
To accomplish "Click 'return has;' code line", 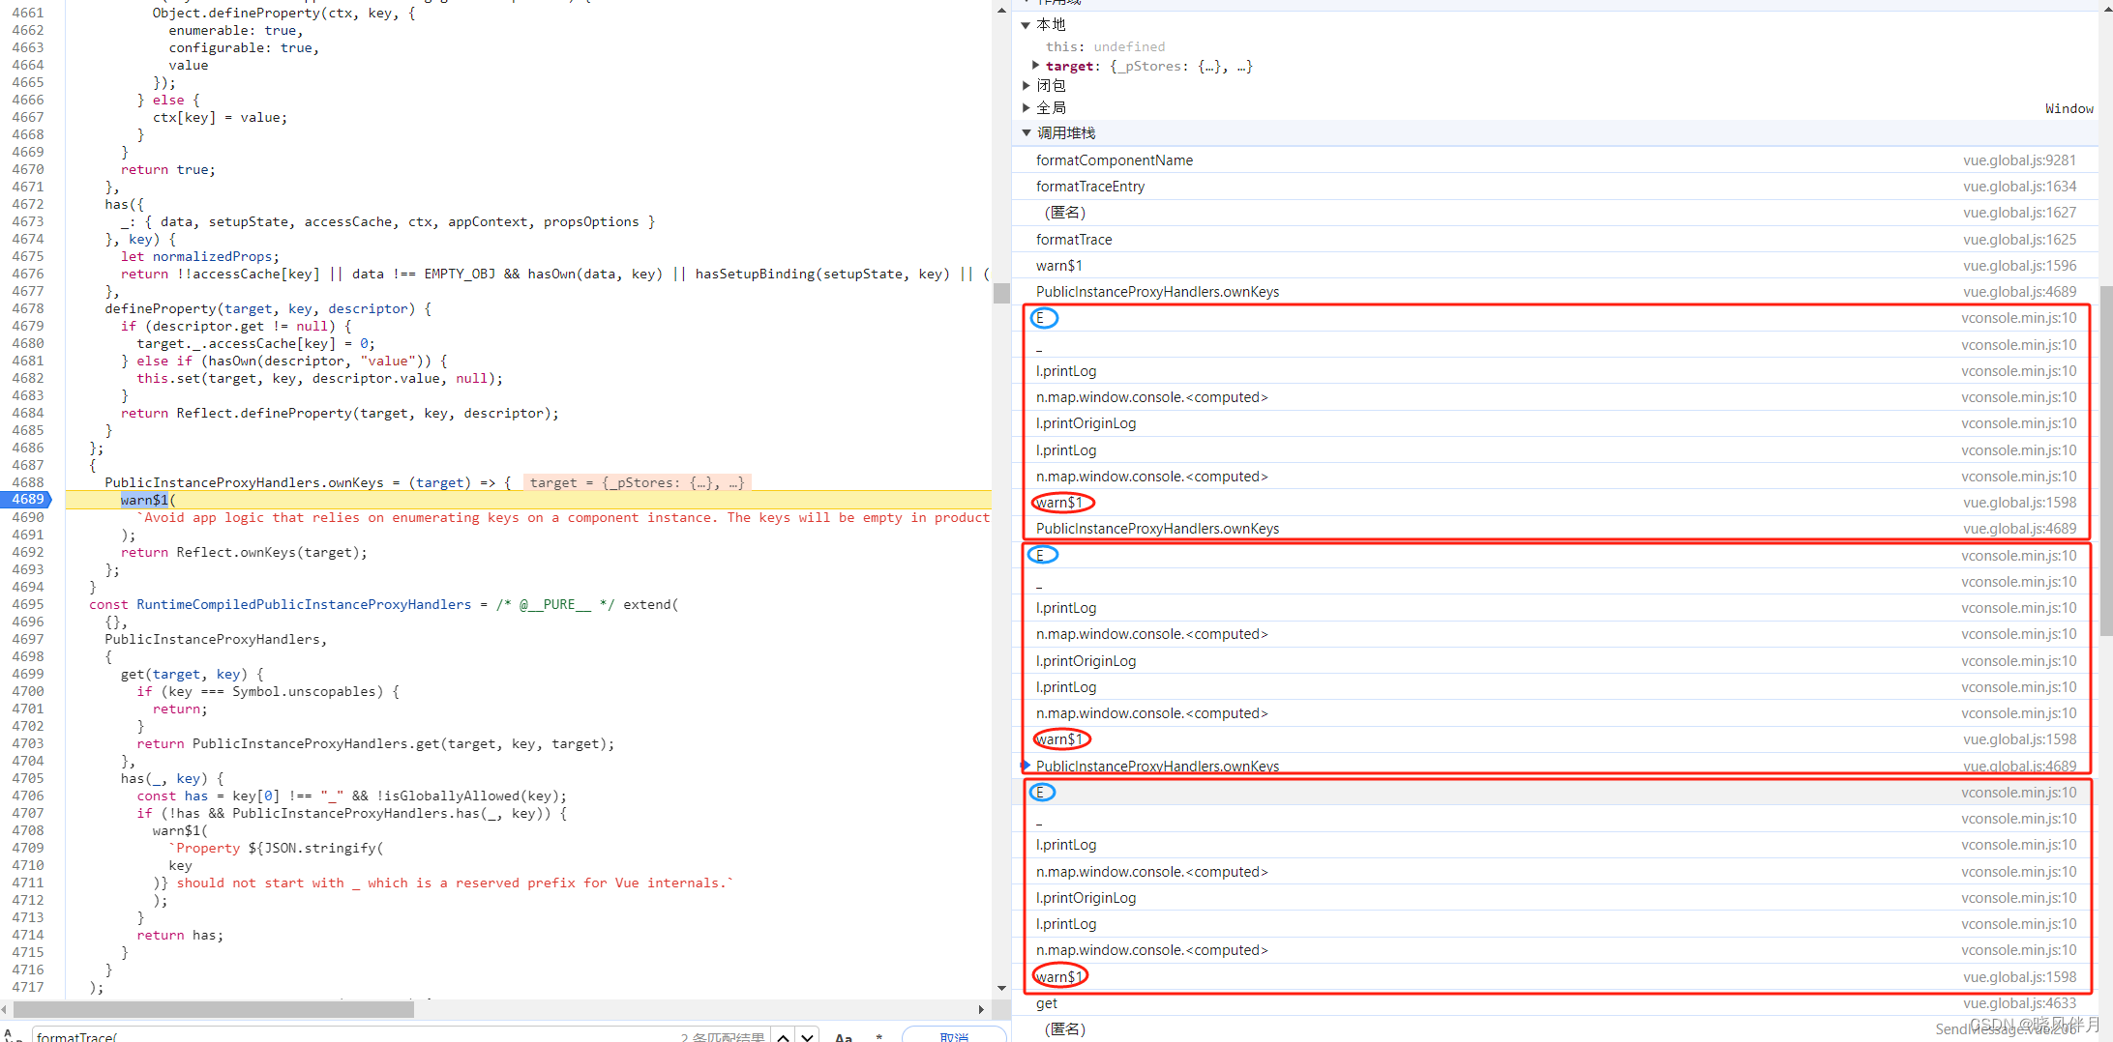I will pyautogui.click(x=180, y=935).
